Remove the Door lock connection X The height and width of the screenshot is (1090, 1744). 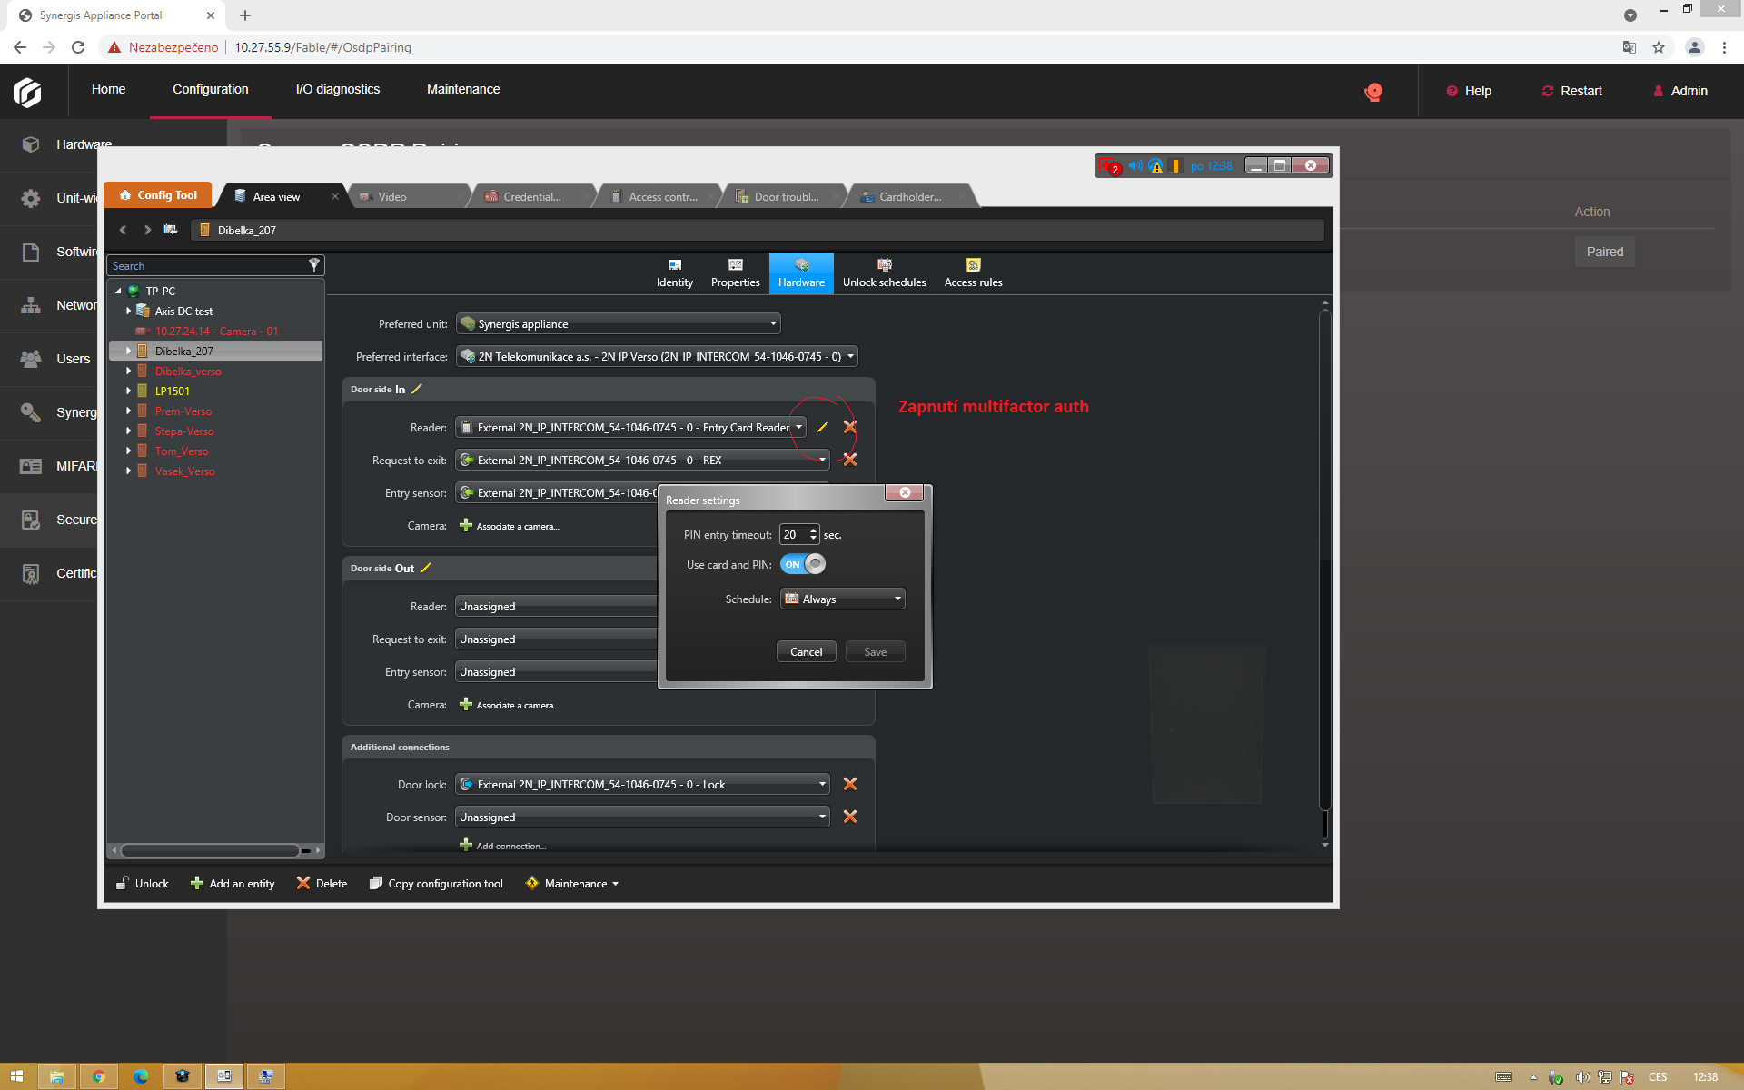[x=850, y=784]
